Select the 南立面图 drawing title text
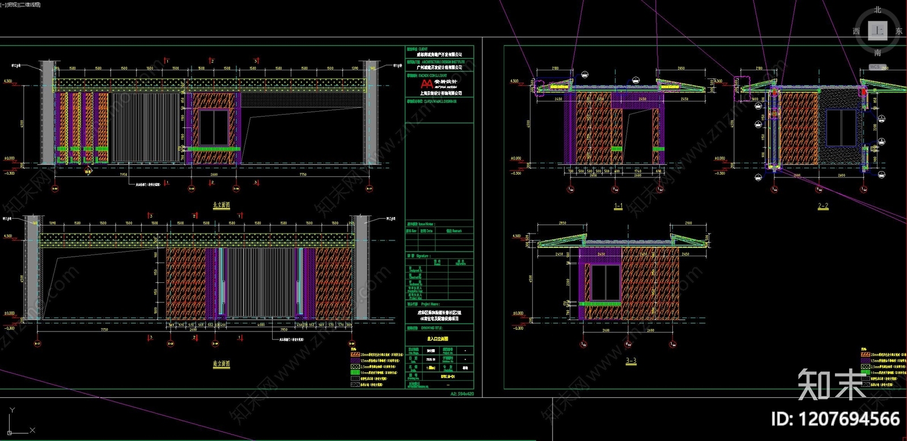Viewport: 907px width, 441px height. 222,363
